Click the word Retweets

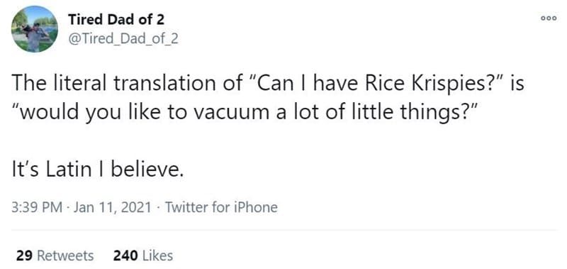point(65,256)
